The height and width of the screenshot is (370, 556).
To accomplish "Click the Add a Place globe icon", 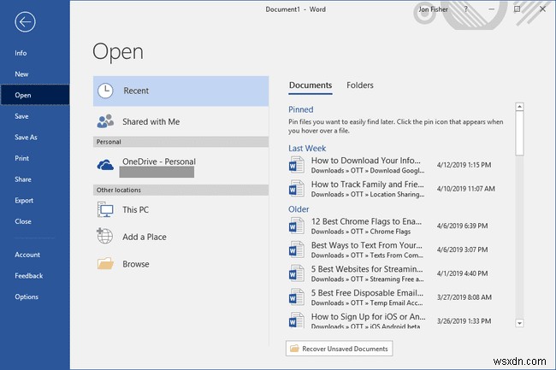I will pyautogui.click(x=105, y=237).
